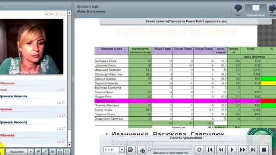
Task: Click the reload circular arrow button
Action: (x=199, y=150)
